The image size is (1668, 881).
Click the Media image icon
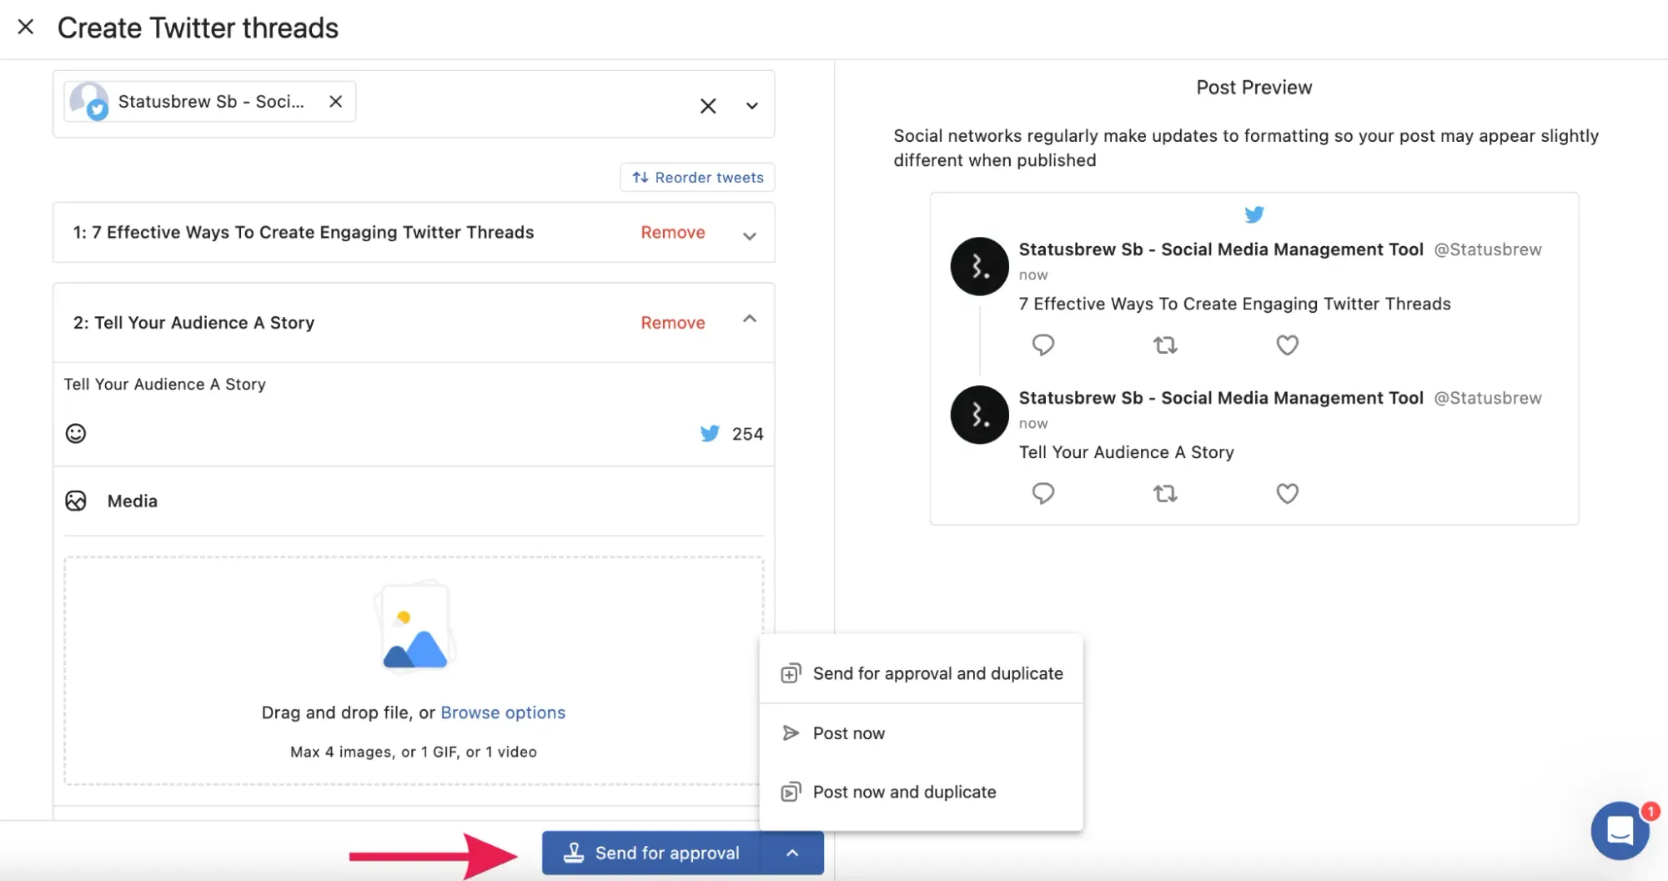click(76, 501)
